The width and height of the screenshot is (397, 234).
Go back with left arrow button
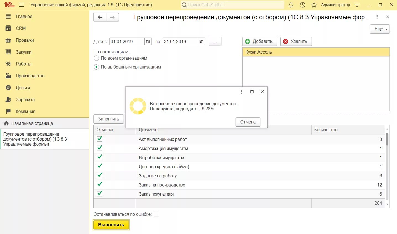(x=100, y=17)
